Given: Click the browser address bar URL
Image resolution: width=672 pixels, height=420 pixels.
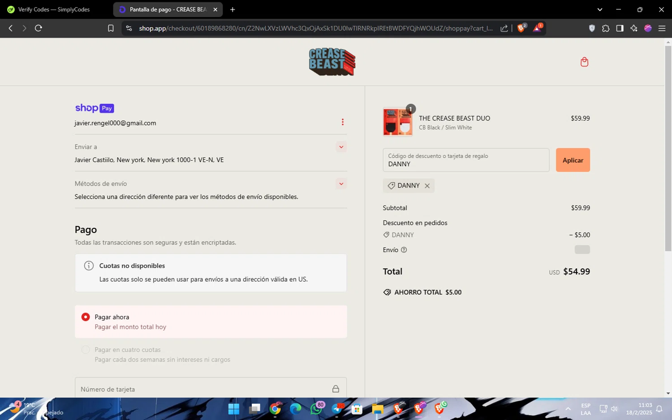Looking at the screenshot, I should (316, 28).
